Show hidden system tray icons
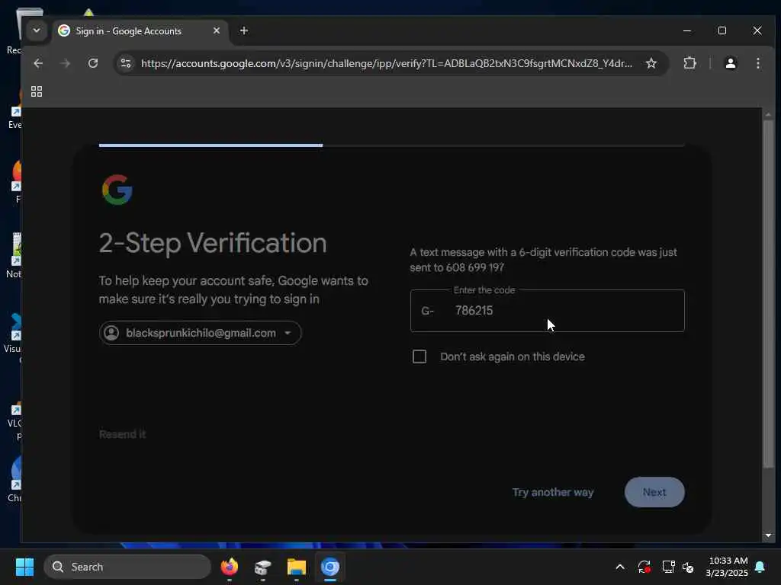 (x=620, y=567)
